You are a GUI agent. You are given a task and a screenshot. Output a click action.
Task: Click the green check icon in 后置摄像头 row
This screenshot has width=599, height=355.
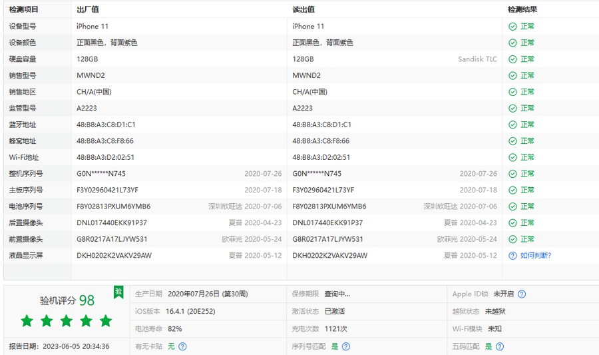click(512, 222)
